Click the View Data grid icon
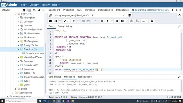The height and width of the screenshot is (103, 183). (x=29, y=10)
